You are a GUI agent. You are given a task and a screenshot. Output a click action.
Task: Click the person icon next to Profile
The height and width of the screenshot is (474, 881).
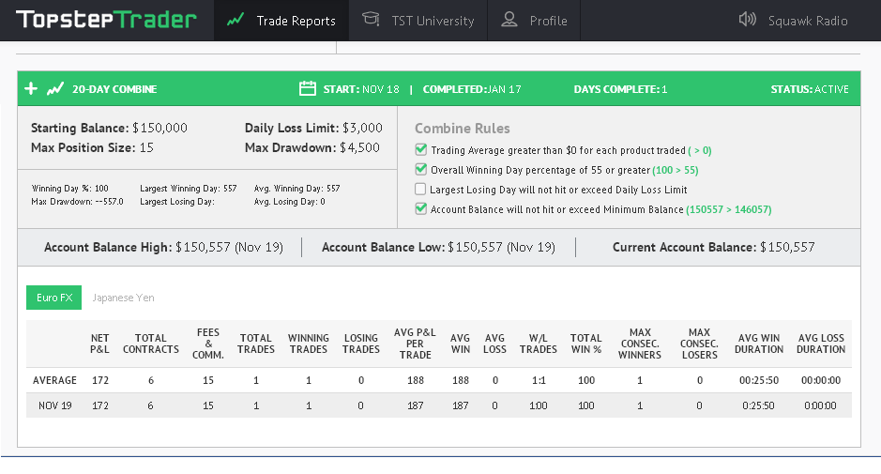pos(509,20)
